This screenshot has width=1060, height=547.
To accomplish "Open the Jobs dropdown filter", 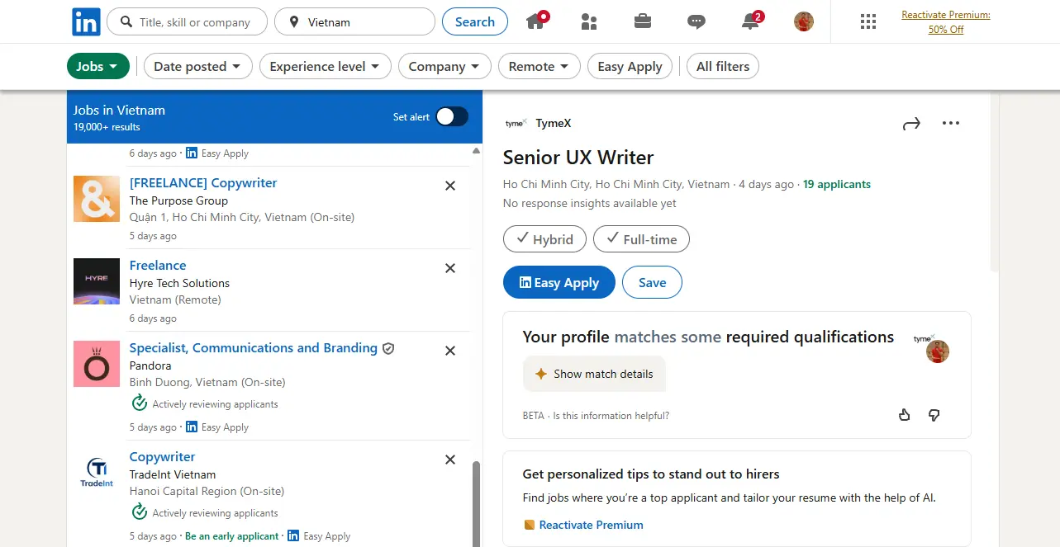I will 98,66.
